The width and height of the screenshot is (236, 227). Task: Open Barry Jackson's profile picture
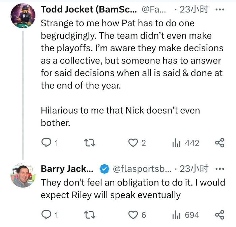tap(23, 176)
